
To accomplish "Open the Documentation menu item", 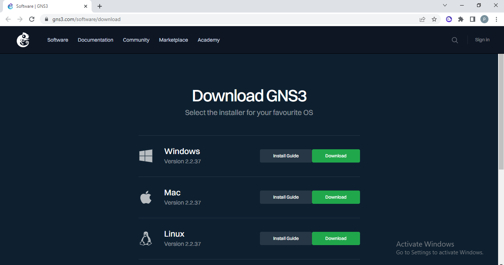I will tap(95, 40).
